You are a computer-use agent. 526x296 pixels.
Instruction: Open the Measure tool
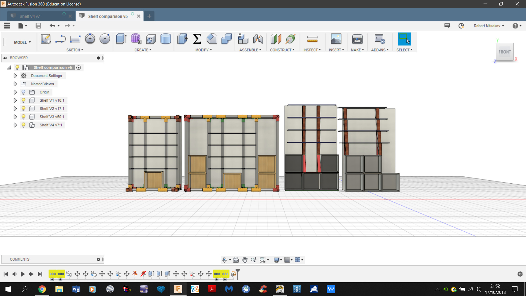point(312,39)
